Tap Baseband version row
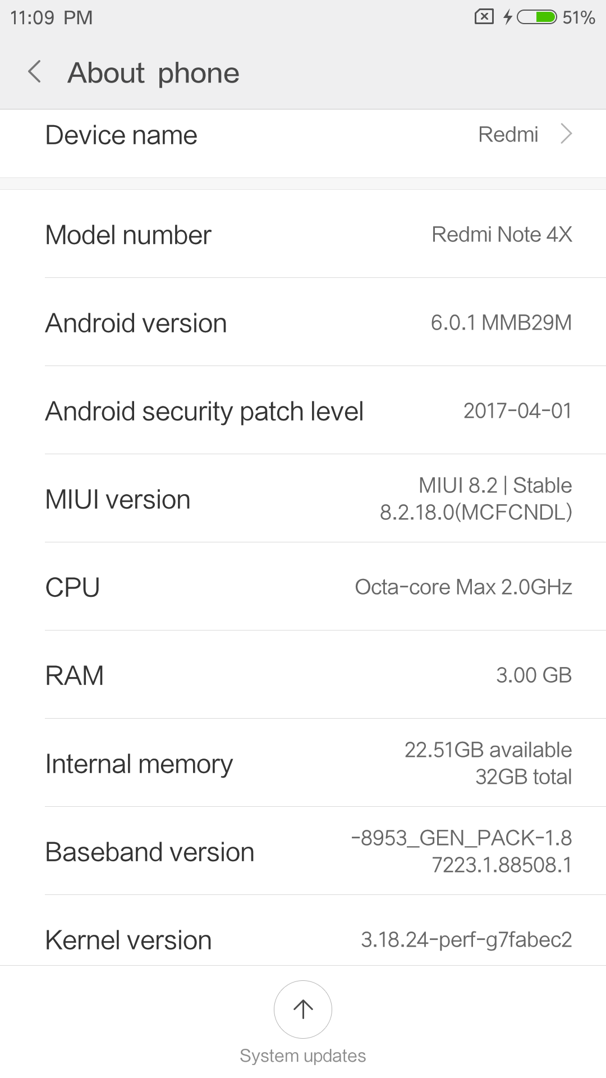The width and height of the screenshot is (606, 1078). [303, 852]
